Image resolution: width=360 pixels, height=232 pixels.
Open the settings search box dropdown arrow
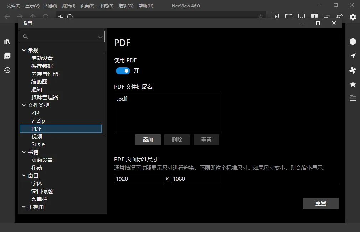[100, 37]
